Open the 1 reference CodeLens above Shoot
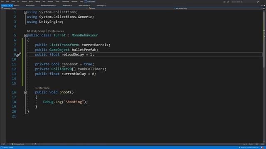266x149 pixels. (42, 88)
